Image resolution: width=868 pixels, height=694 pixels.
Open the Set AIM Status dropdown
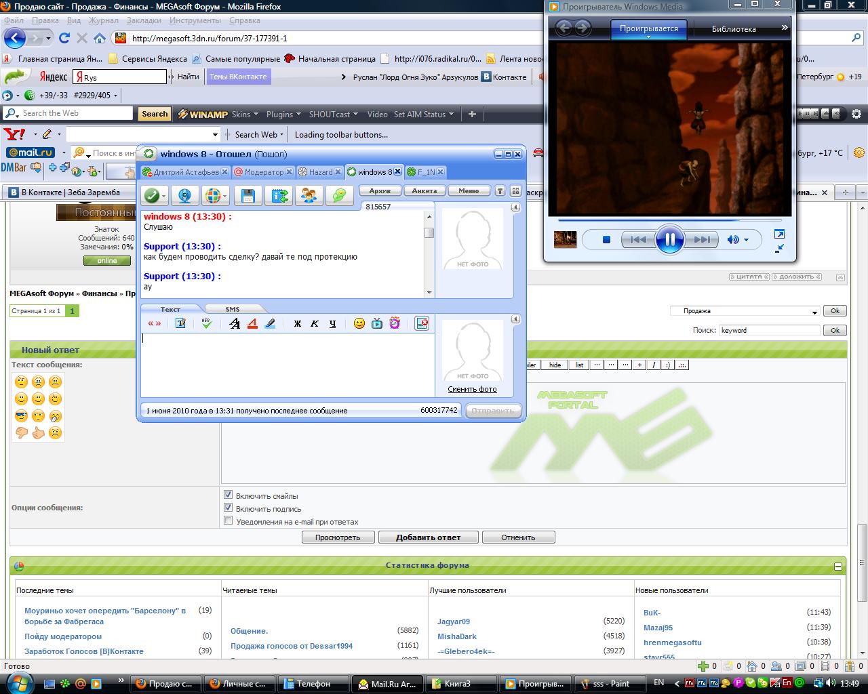point(423,115)
